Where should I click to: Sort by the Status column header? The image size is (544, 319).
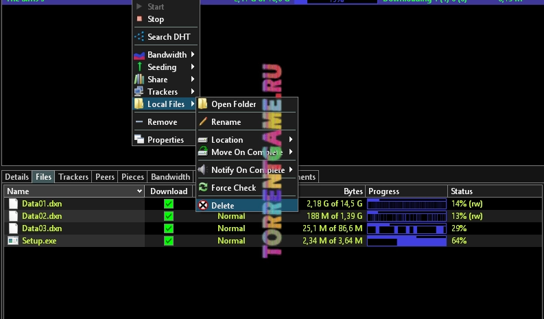point(495,191)
